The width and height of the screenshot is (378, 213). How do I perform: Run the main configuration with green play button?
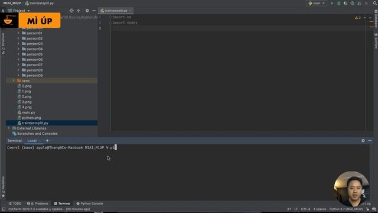[x=332, y=4]
